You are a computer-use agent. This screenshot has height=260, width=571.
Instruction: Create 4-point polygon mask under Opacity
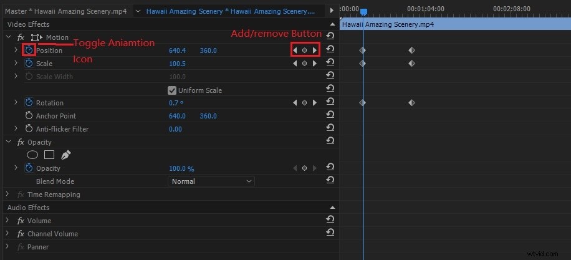[49, 155]
